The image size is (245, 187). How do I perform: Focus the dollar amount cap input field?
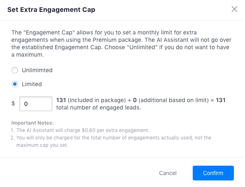(x=36, y=104)
